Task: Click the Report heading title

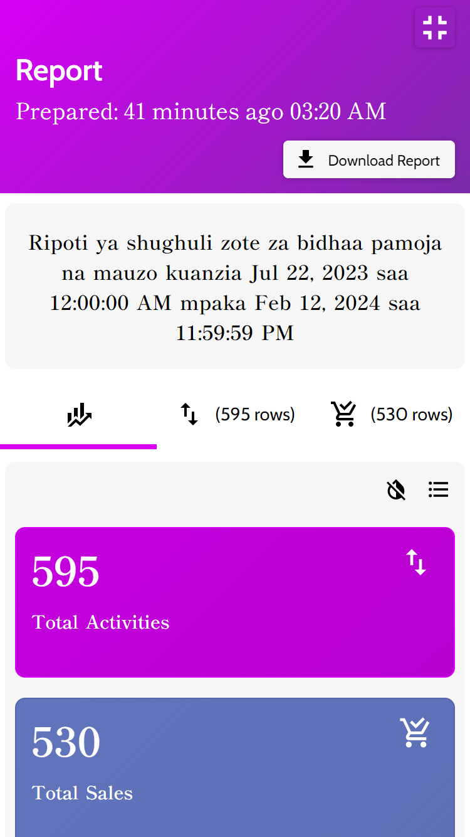Action: (59, 71)
